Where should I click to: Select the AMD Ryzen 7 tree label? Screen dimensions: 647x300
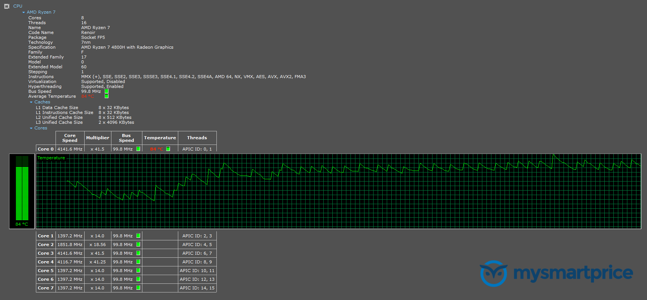click(41, 12)
